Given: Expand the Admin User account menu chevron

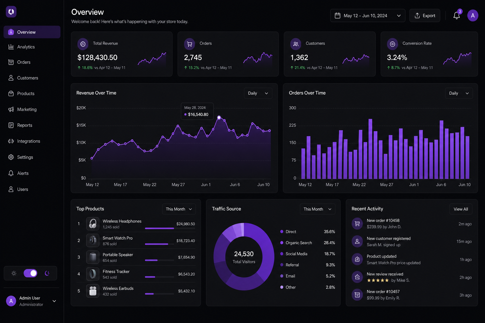Looking at the screenshot, I should (x=54, y=301).
